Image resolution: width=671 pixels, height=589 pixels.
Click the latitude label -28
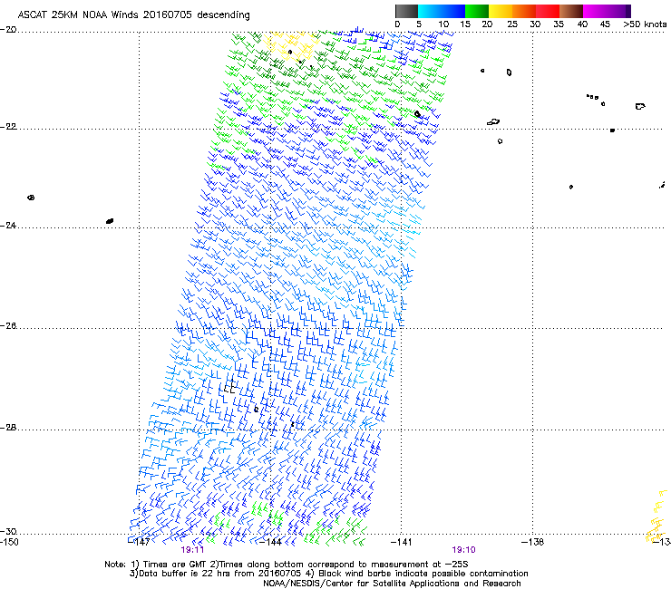(8, 428)
